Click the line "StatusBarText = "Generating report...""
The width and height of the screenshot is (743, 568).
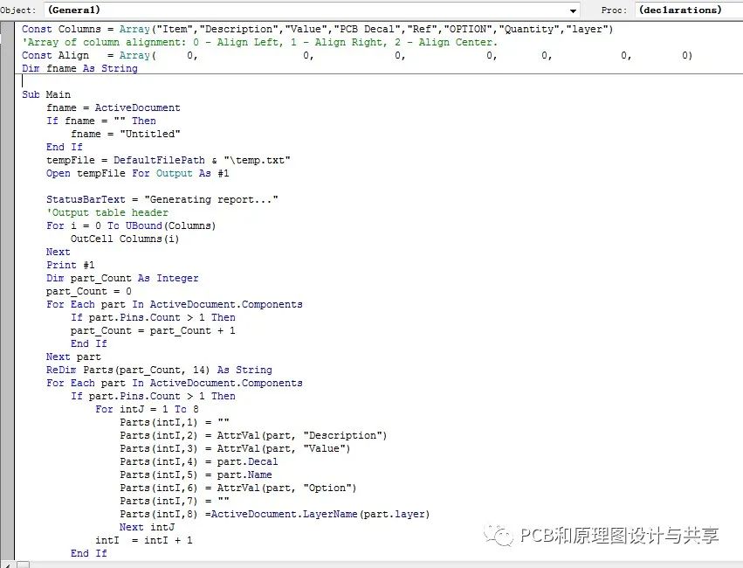click(x=162, y=199)
